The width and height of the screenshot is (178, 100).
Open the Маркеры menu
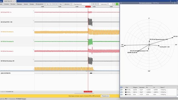[19, 4]
